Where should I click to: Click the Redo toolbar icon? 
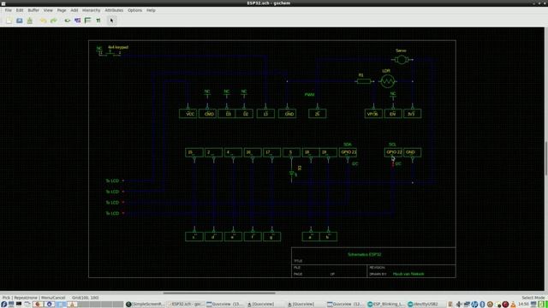click(x=53, y=21)
